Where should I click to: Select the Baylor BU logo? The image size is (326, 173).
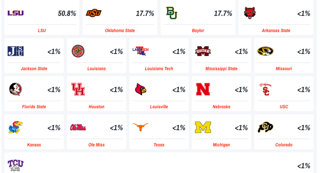(171, 13)
